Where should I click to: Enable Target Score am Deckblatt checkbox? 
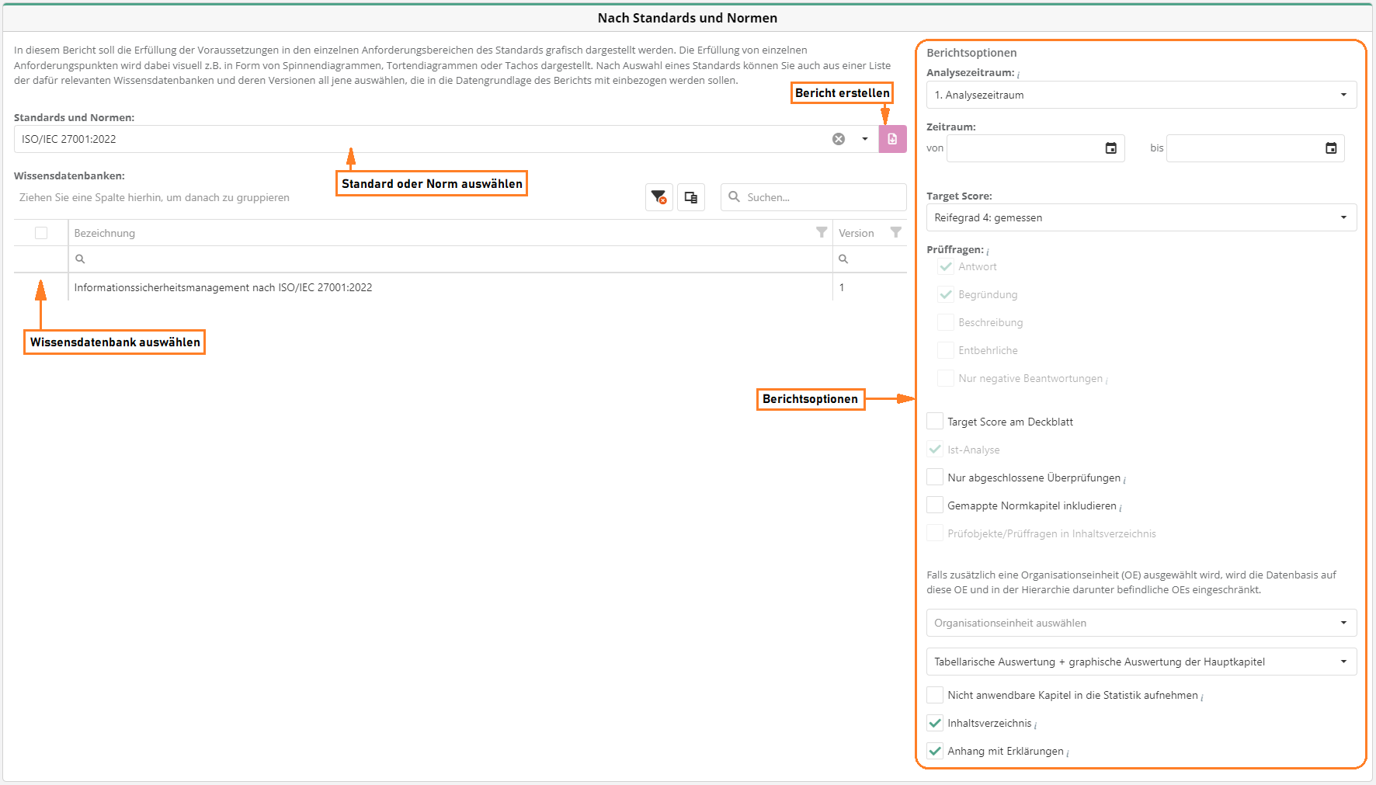(935, 422)
